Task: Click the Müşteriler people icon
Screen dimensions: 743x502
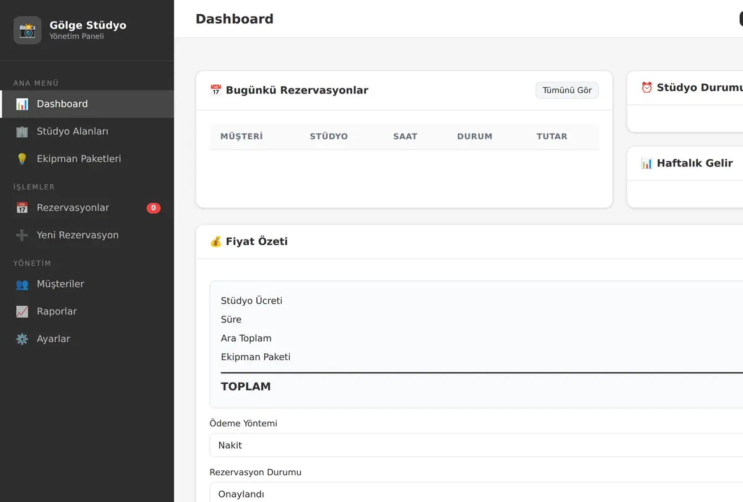Action: pyautogui.click(x=22, y=284)
